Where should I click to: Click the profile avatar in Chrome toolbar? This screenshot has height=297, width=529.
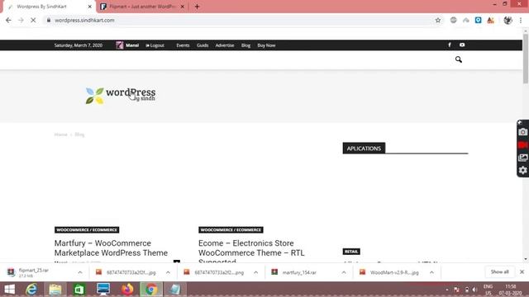point(508,20)
